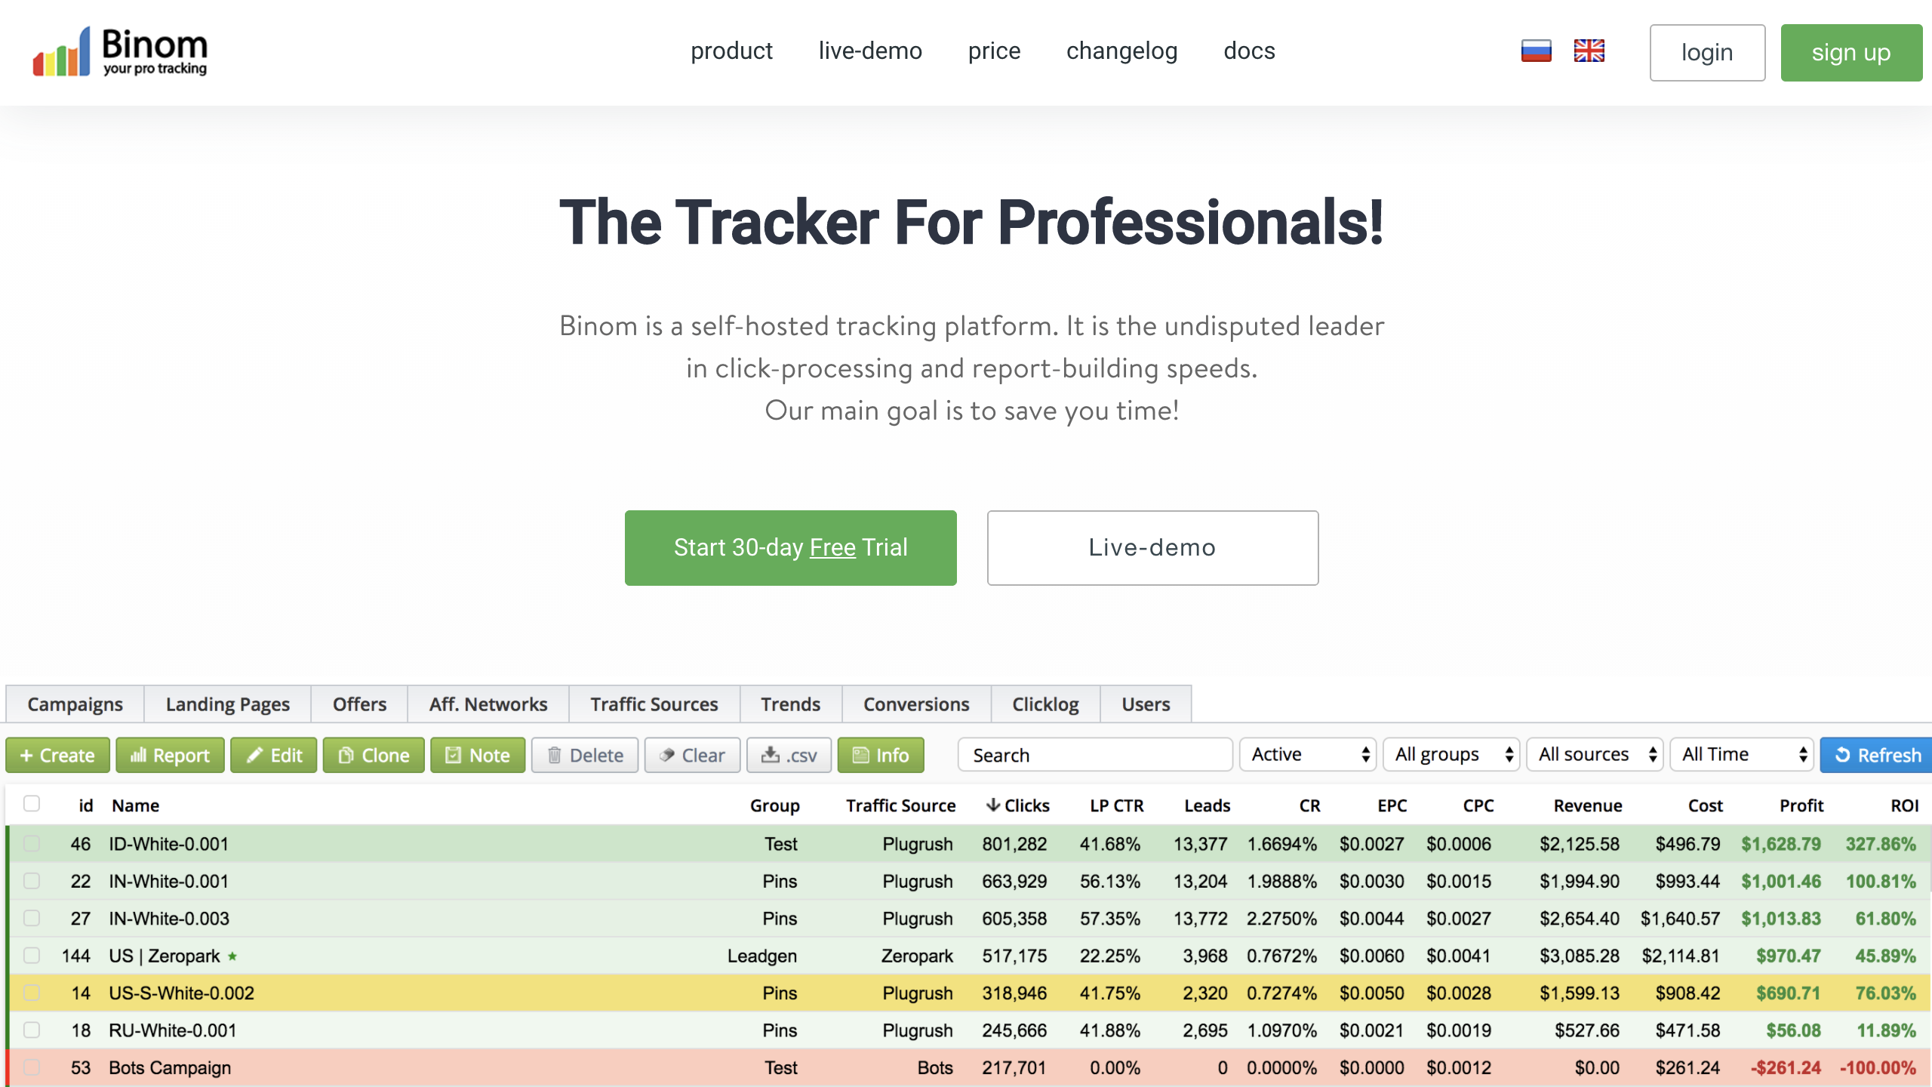This screenshot has width=1932, height=1087.
Task: Click the ID-White-0.001 campaign name
Action: pos(169,843)
